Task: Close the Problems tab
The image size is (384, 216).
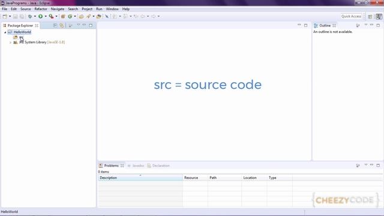Action: click(122, 166)
